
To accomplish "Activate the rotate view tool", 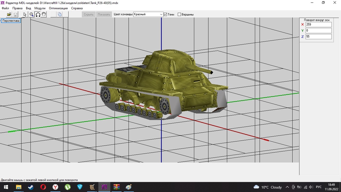I will pos(38,14).
